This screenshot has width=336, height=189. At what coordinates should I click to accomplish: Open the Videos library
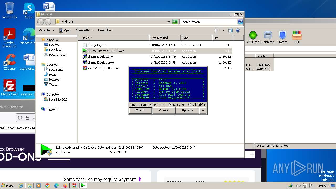coord(53,85)
